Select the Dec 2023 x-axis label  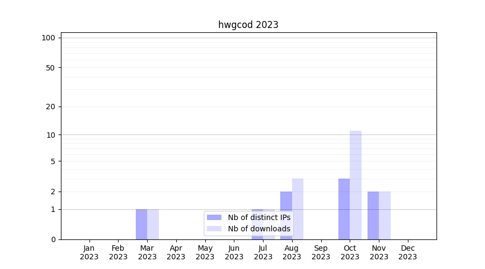point(407,252)
